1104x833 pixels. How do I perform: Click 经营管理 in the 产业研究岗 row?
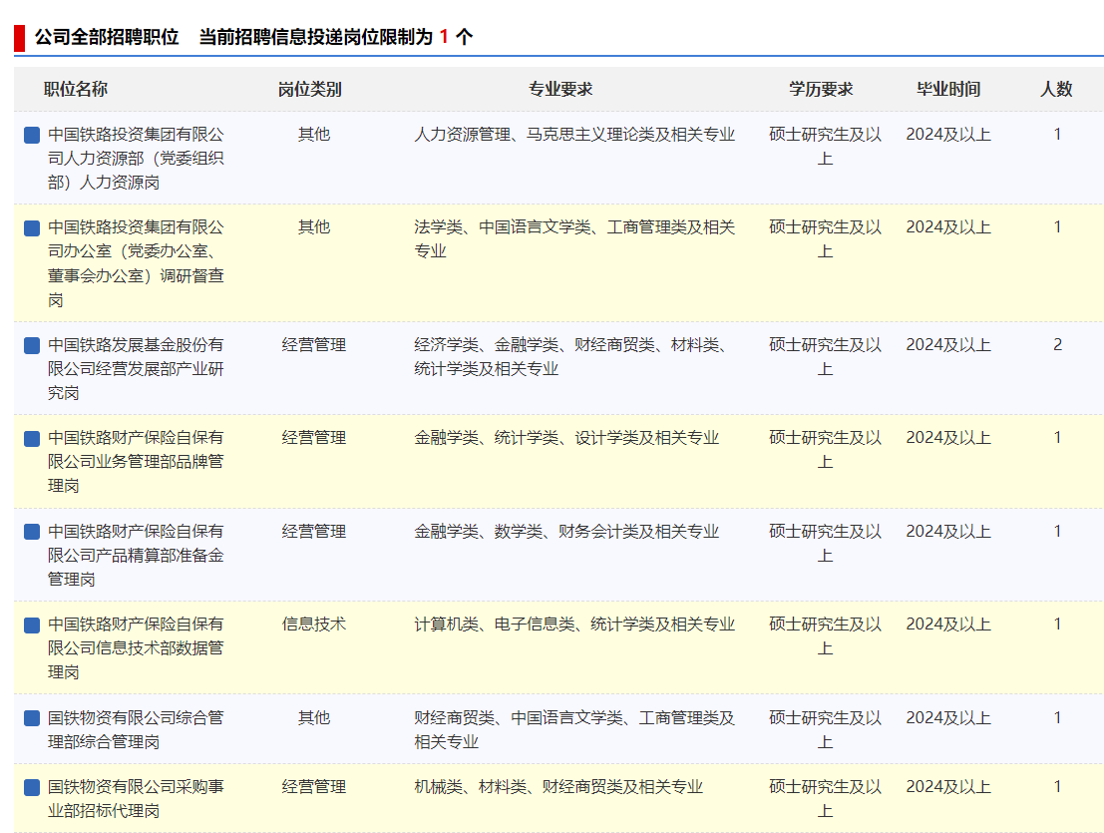click(x=314, y=345)
